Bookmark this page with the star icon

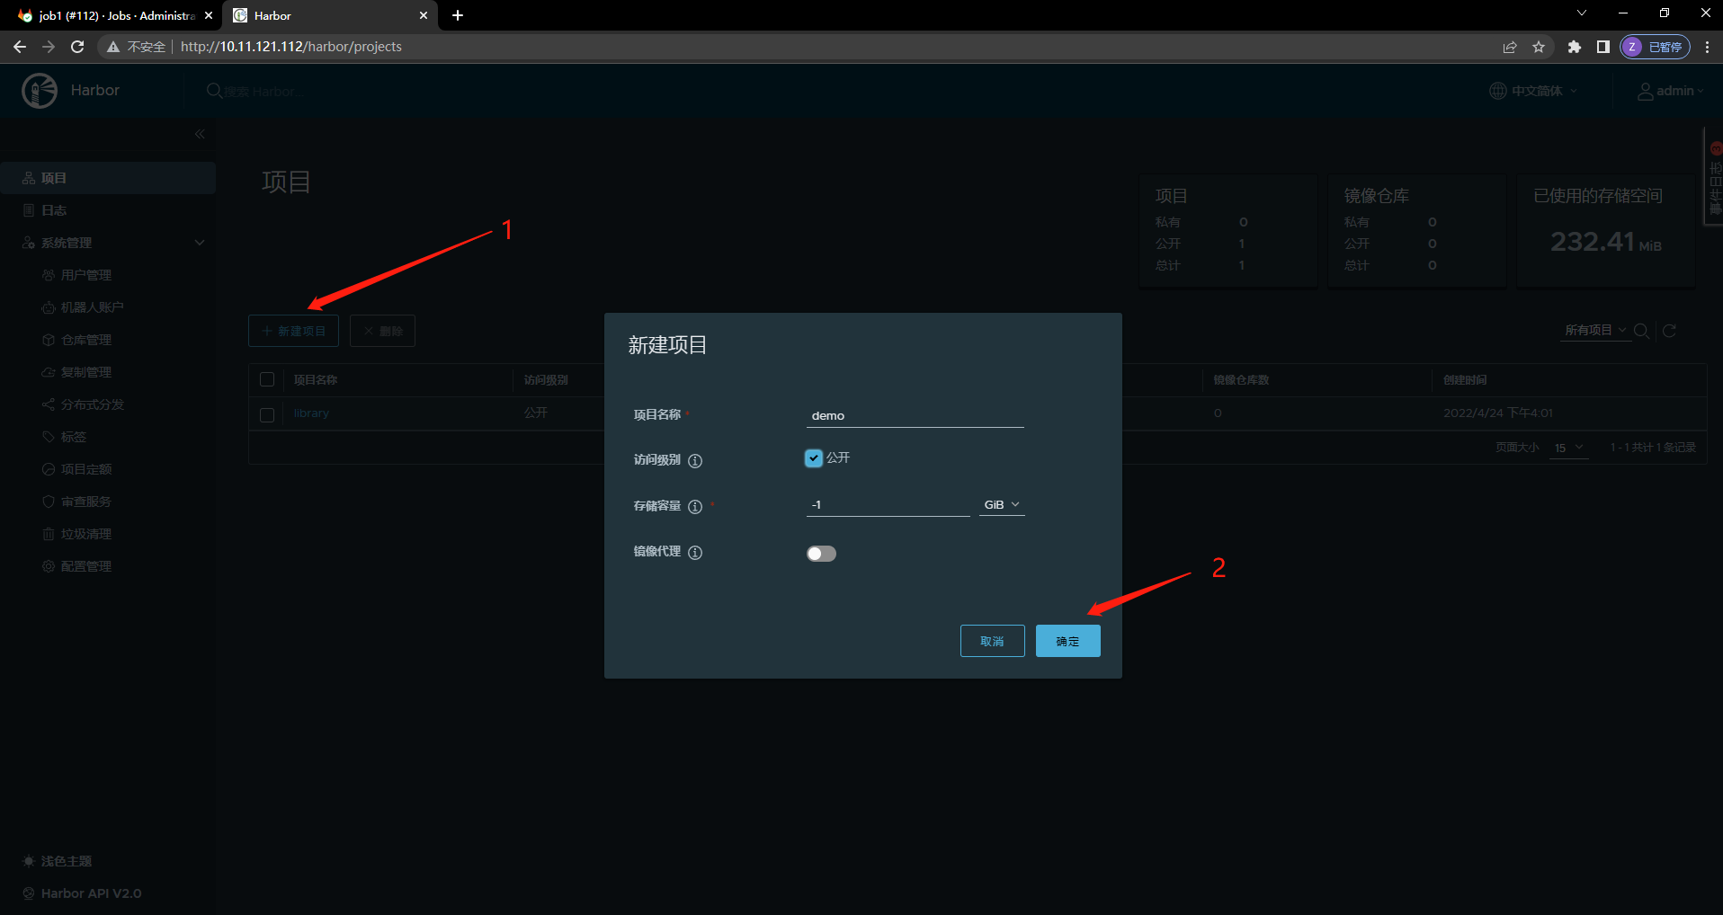pos(1539,47)
